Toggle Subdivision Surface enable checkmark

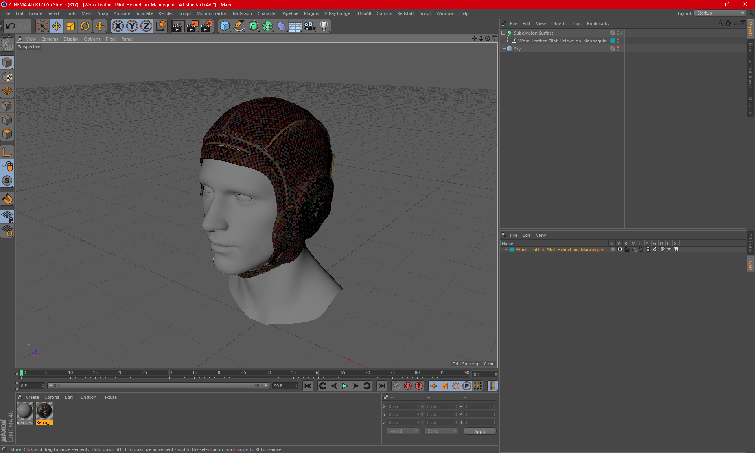click(x=621, y=33)
